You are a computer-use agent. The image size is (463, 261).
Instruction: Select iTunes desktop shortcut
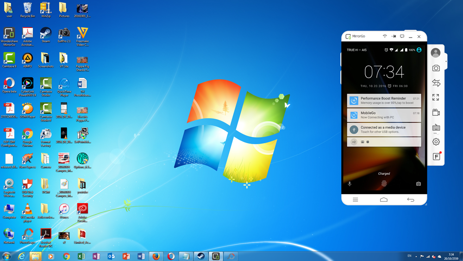point(64,211)
